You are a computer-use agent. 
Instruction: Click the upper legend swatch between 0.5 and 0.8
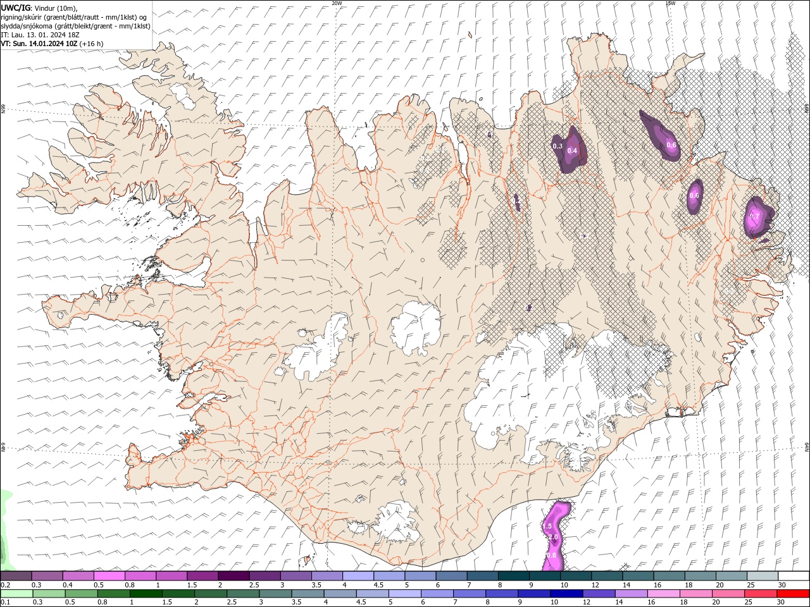tap(109, 575)
